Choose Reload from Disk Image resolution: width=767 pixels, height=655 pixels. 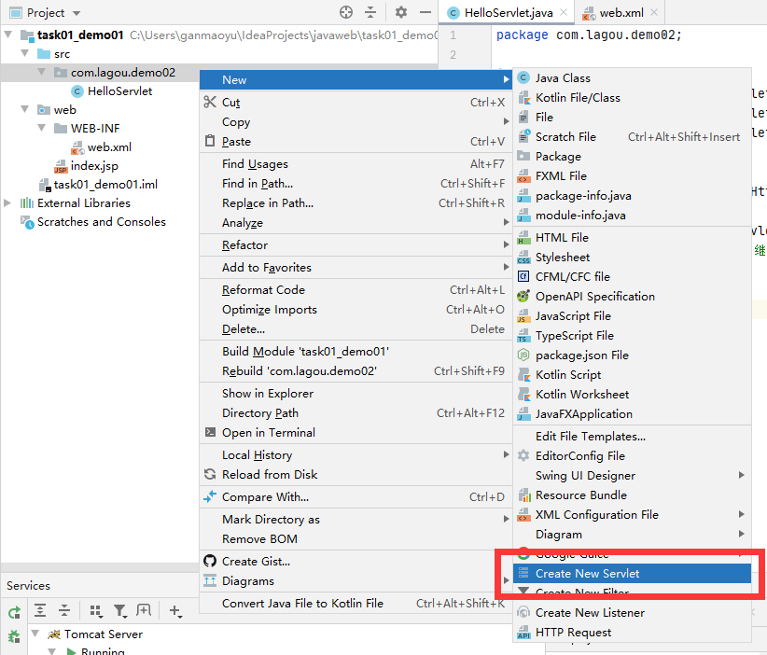coord(356,475)
